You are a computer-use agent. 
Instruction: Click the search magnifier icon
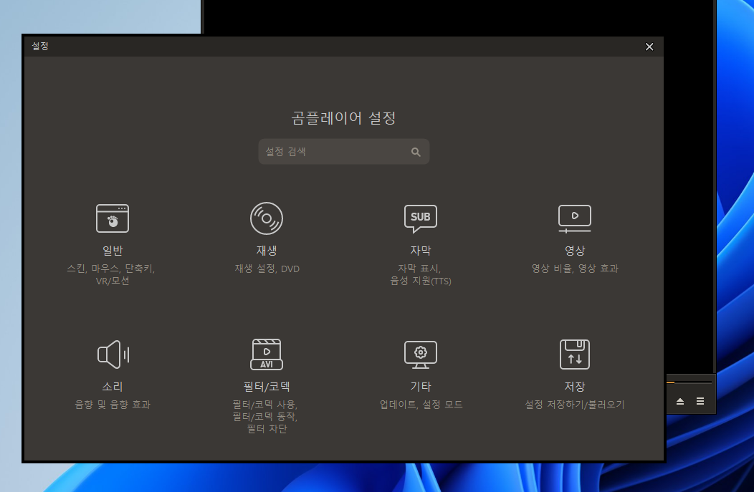tap(416, 152)
